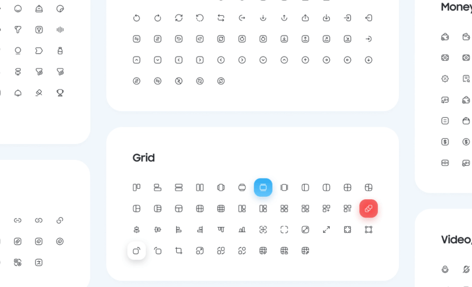The width and height of the screenshot is (472, 287).
Task: Click the bell icon
Action: click(18, 93)
